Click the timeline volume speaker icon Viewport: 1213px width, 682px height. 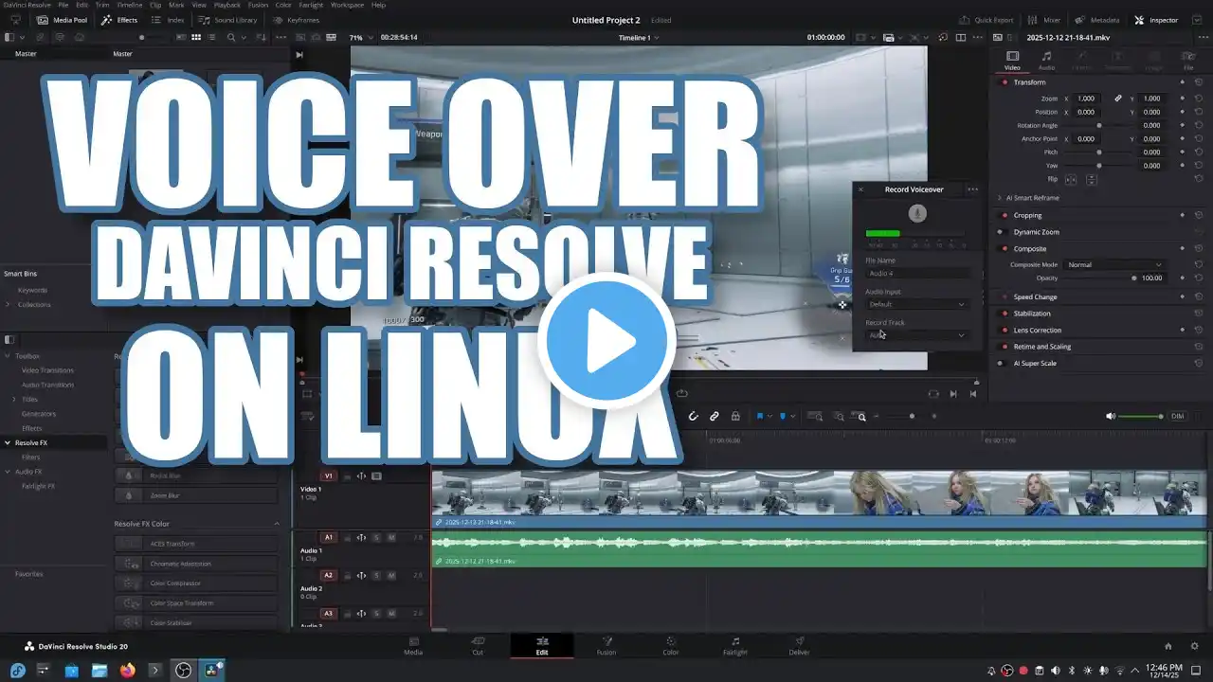[x=1111, y=416]
